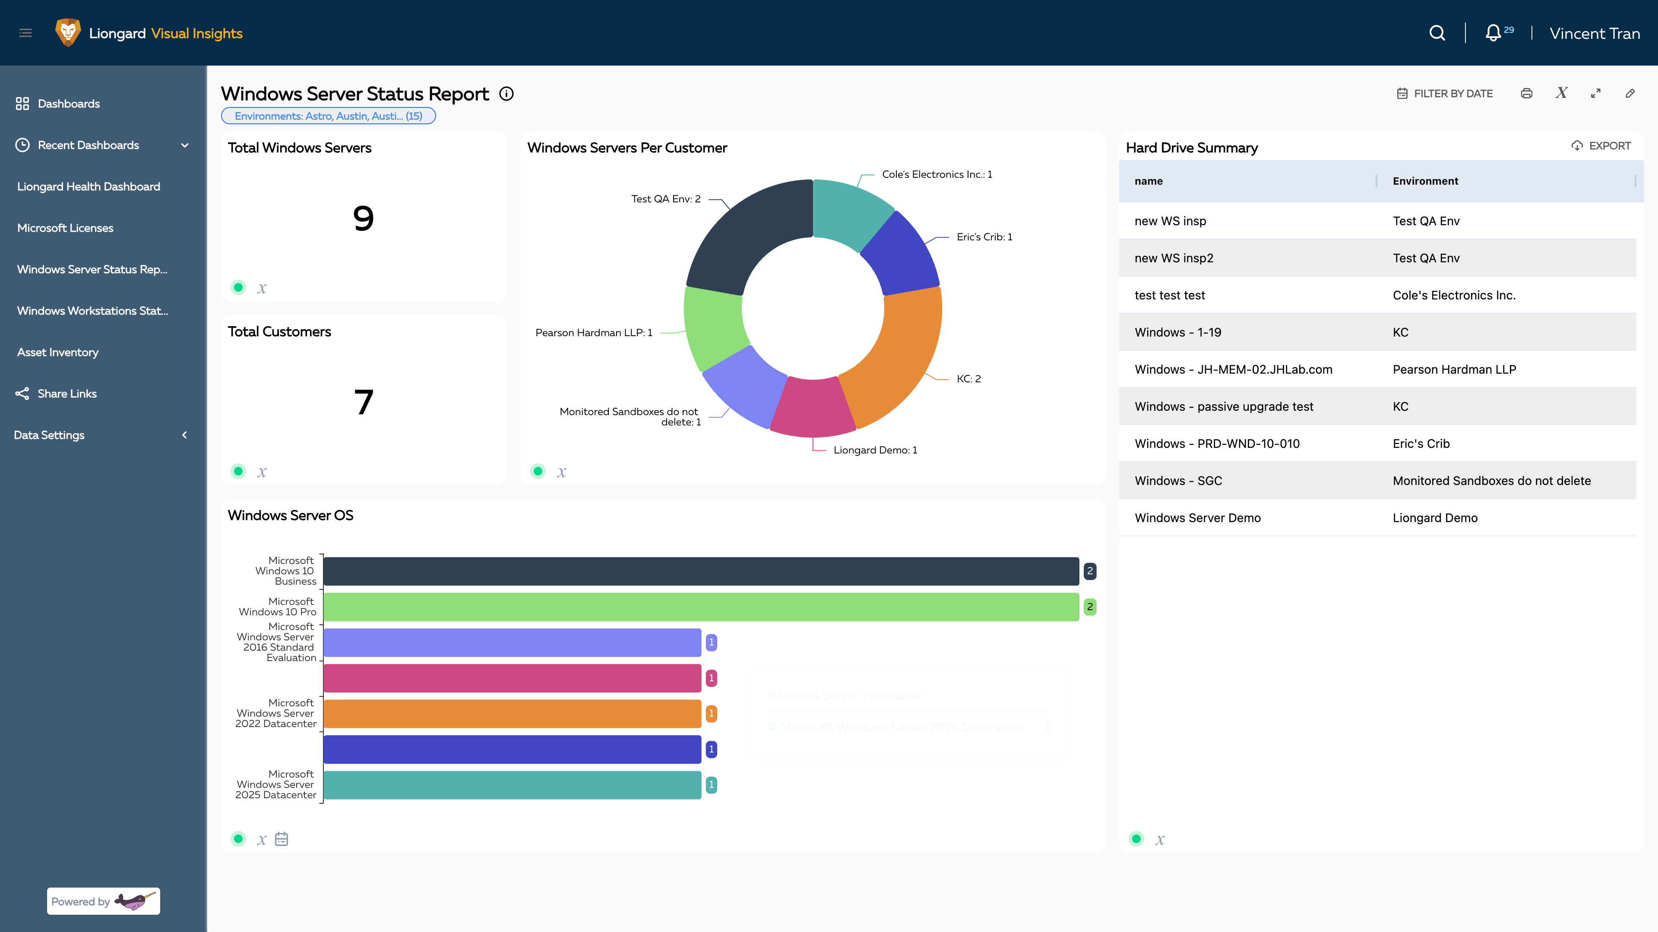
Task: Expand the Data Settings menu
Action: [185, 435]
